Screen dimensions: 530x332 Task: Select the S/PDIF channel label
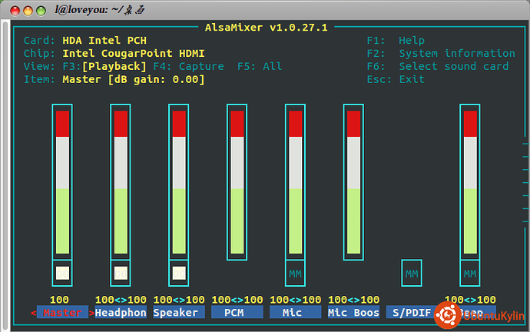[412, 312]
